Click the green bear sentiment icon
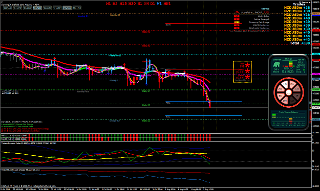Viewport: 320px width, 191px height. pyautogui.click(x=276, y=65)
